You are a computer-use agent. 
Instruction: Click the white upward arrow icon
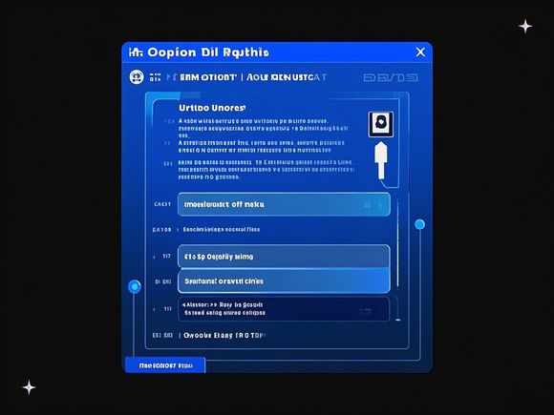[x=381, y=160]
